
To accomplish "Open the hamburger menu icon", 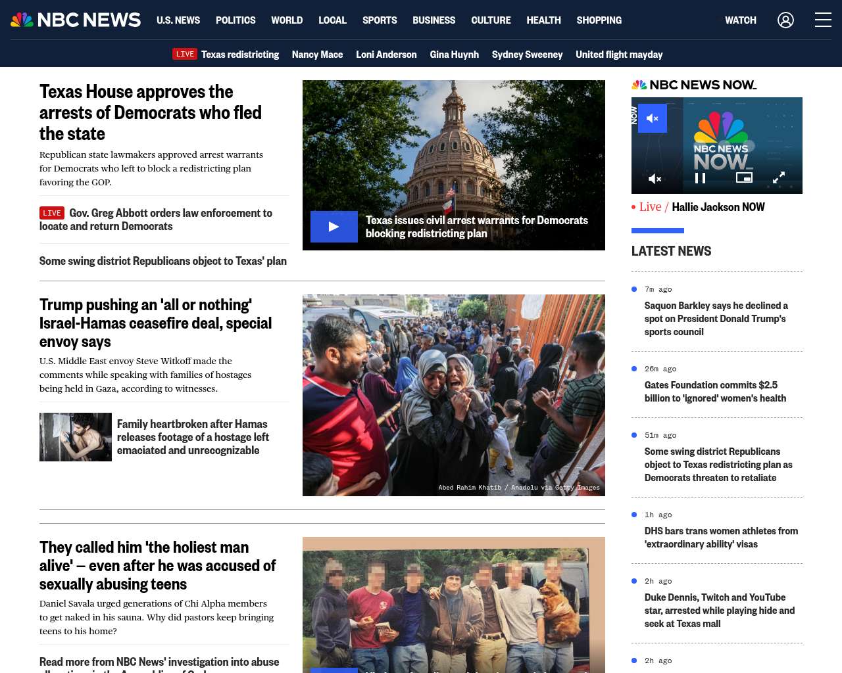I will (x=823, y=20).
